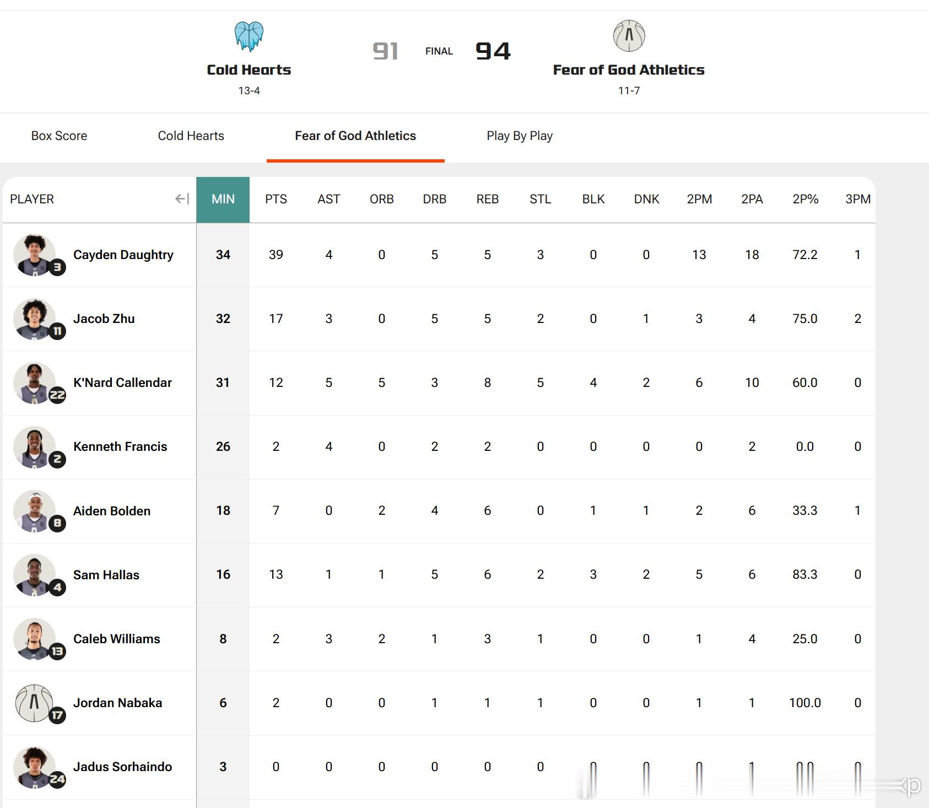Click Jacob Zhu's 75.0 two-point percentage
This screenshot has height=808, width=929.
click(x=805, y=319)
